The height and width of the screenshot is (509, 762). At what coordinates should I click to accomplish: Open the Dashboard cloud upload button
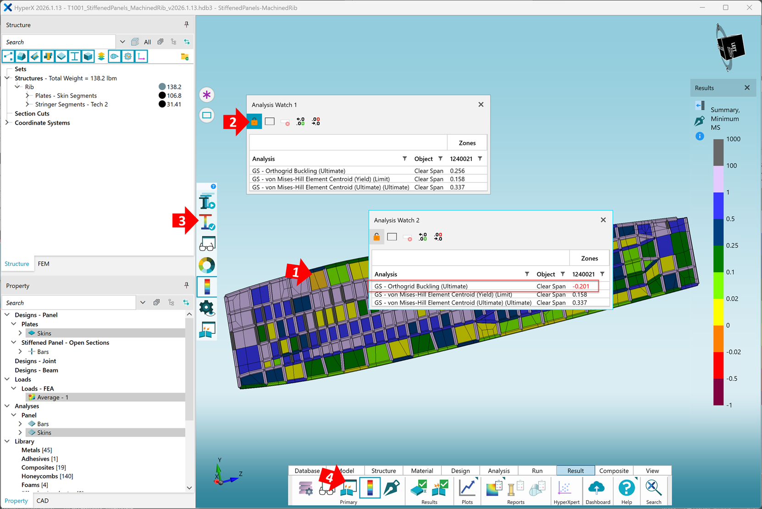[x=596, y=488]
